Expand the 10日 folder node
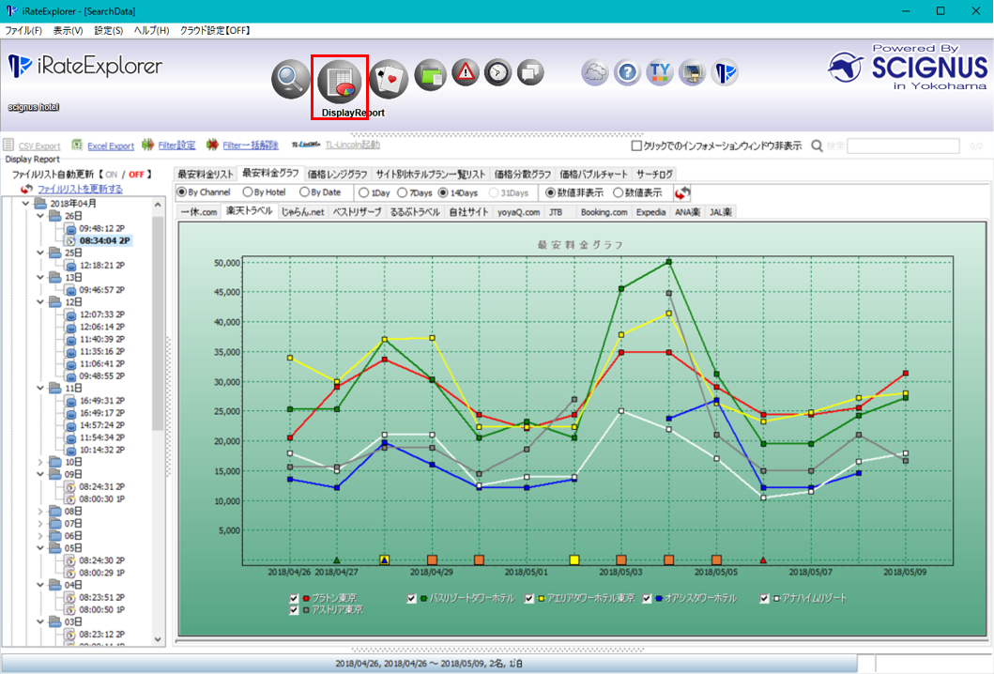 click(39, 462)
